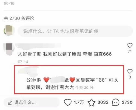Open the blurred username of first commenter
Viewport: 136px width, 110px height.
(x=38, y=46)
